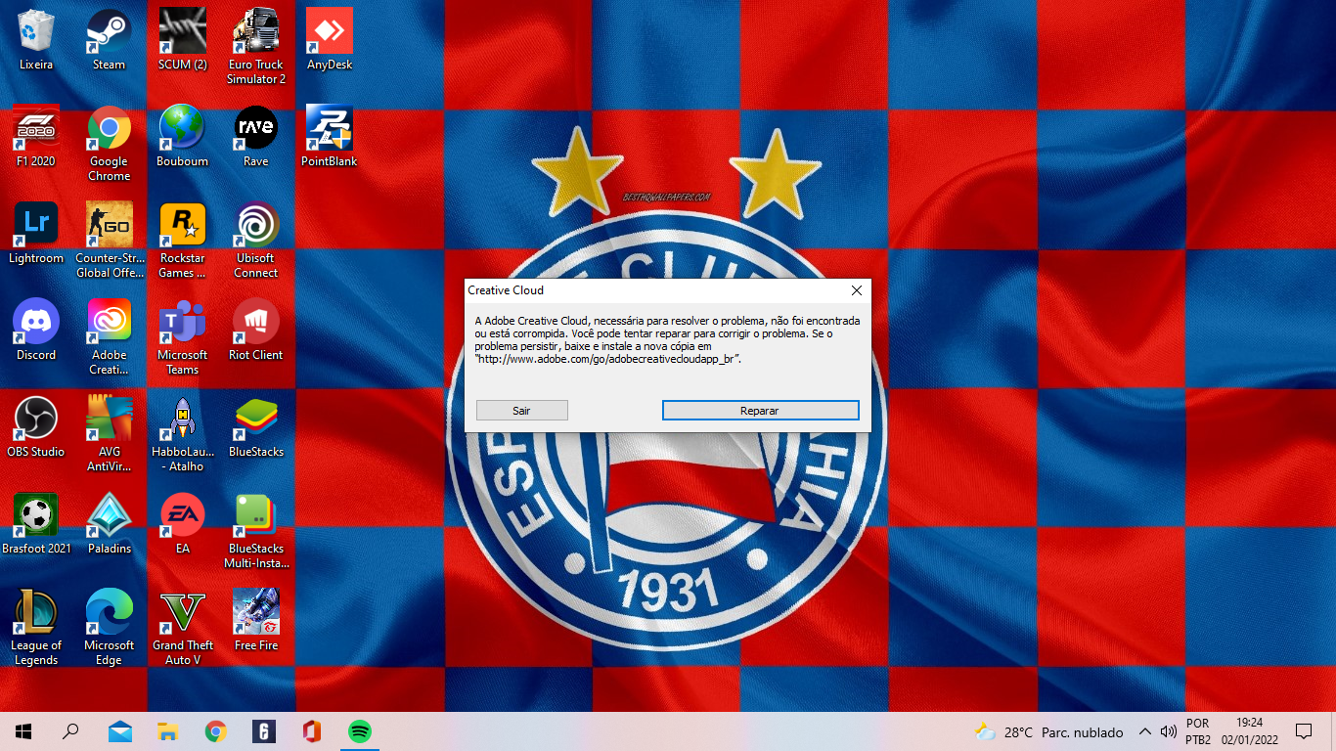Select the Paladins desktop shortcut
Viewport: 1336px width, 751px height.
[x=109, y=524]
